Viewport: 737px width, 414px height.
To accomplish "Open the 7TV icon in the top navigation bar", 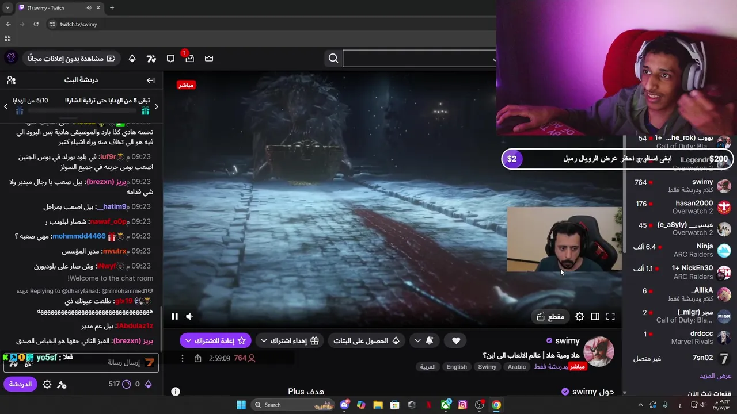I will (151, 58).
